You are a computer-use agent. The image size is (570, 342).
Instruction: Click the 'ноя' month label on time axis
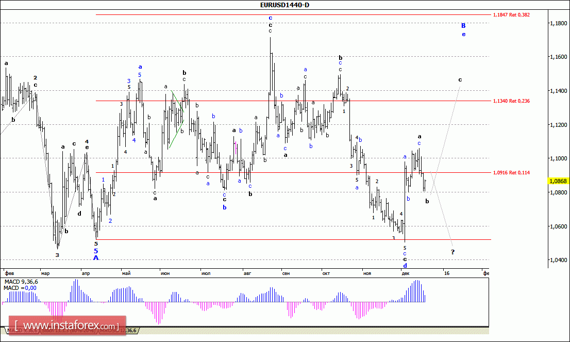tap(367, 273)
